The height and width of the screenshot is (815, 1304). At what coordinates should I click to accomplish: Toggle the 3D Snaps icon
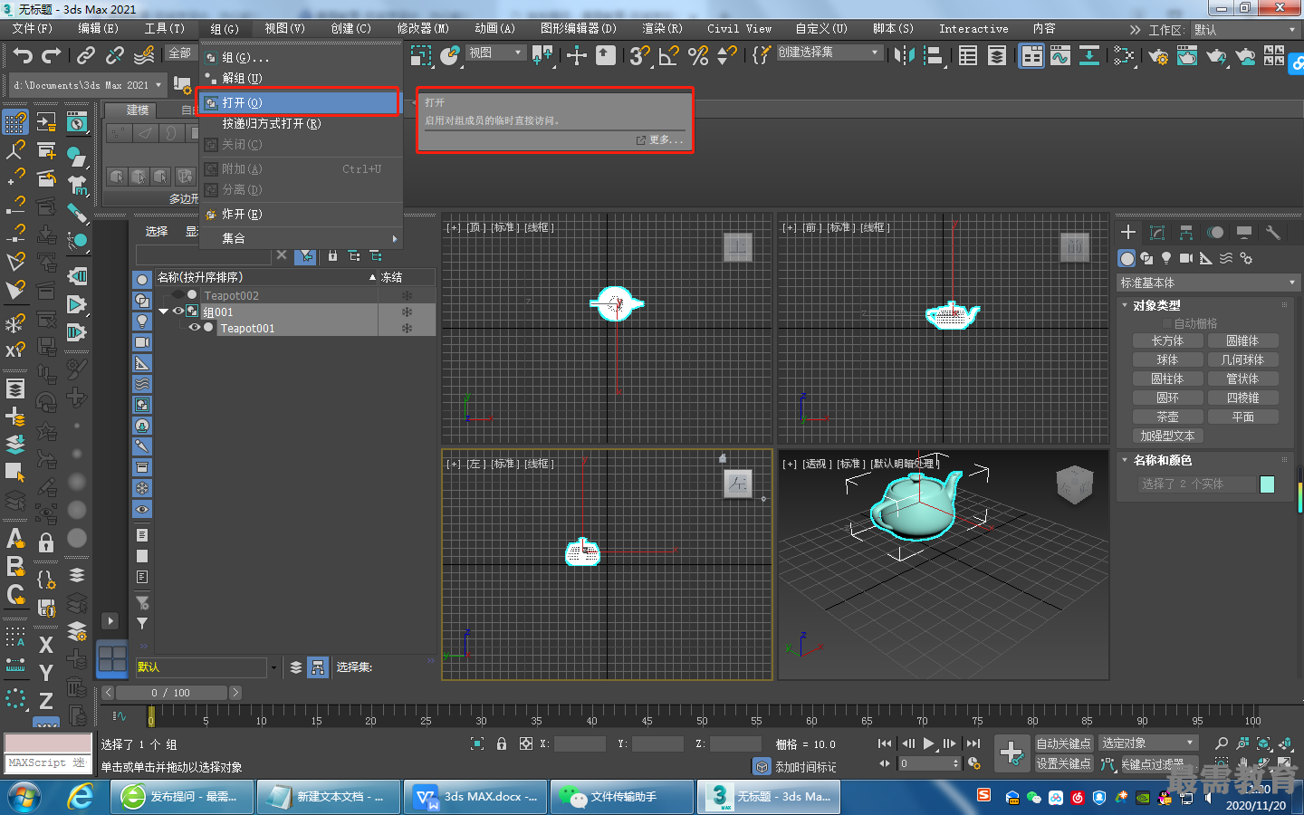click(x=640, y=55)
